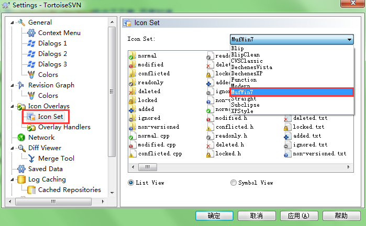
Task: Click the Merge Tool icon
Action: point(31,159)
